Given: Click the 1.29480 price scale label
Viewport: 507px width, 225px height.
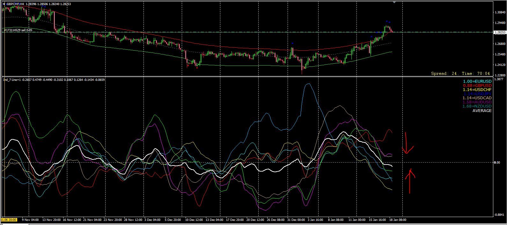Looking at the screenshot, I should point(500,23).
